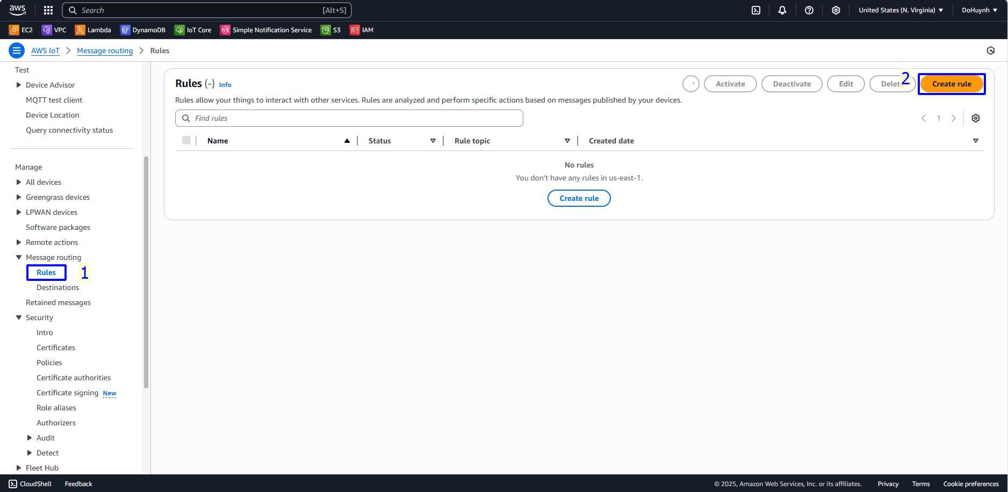
Task: Expand the Greengrass devices section
Action: pos(19,197)
